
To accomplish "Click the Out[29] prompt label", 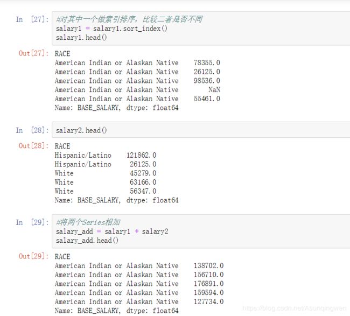I will [33, 256].
